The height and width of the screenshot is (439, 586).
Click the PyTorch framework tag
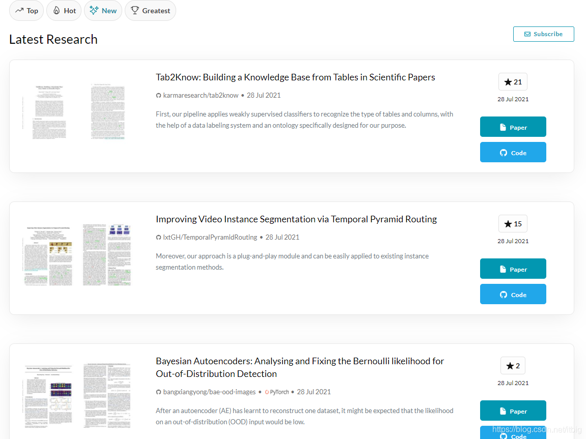(x=277, y=392)
